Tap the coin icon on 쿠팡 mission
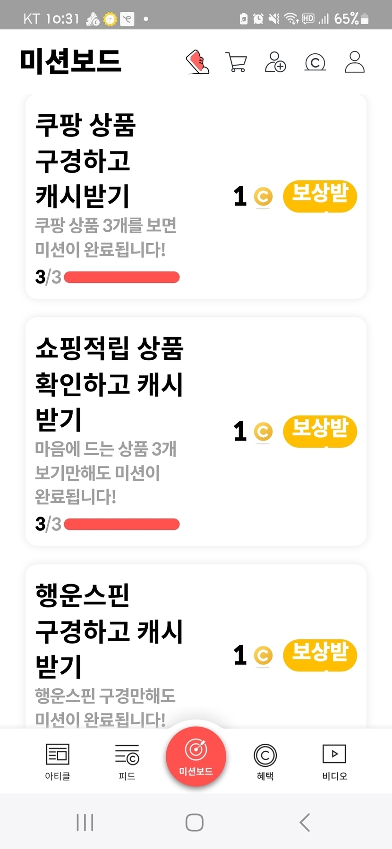Screen dimensions: 392x849 pos(263,196)
